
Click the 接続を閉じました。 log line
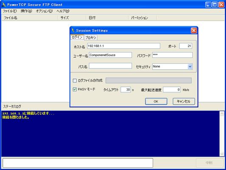(16, 117)
